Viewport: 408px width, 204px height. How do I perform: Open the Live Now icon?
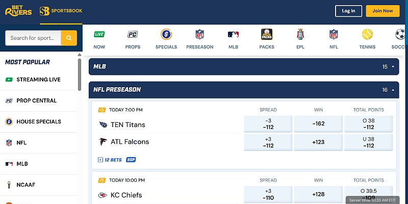pyautogui.click(x=99, y=35)
